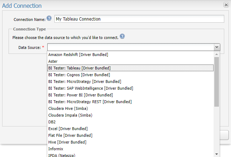Image resolution: width=231 pixels, height=157 pixels.
Task: Select the Informix data source
Action: point(130,149)
